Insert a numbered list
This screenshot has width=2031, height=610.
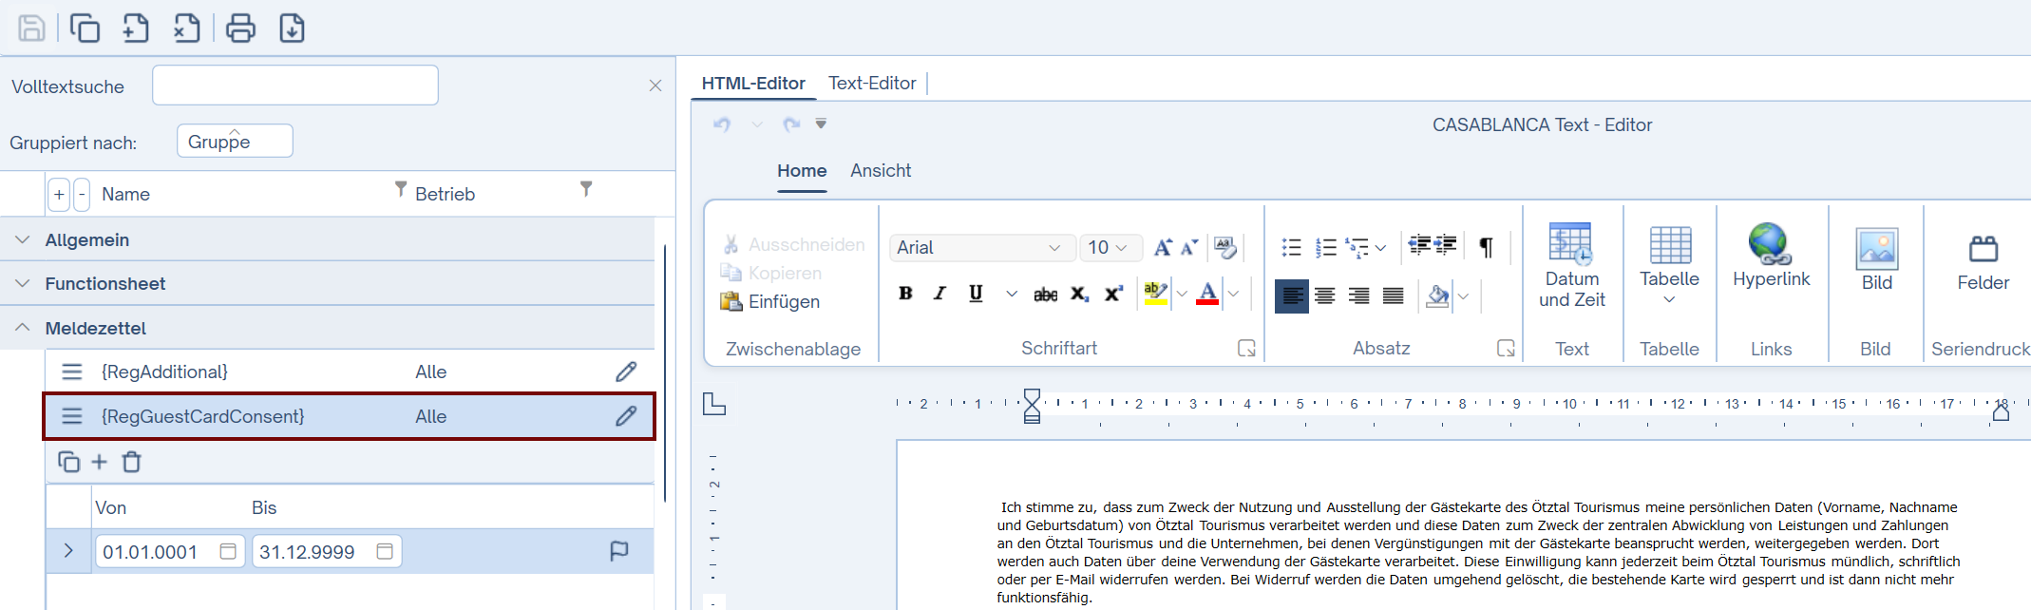pyautogui.click(x=1326, y=248)
